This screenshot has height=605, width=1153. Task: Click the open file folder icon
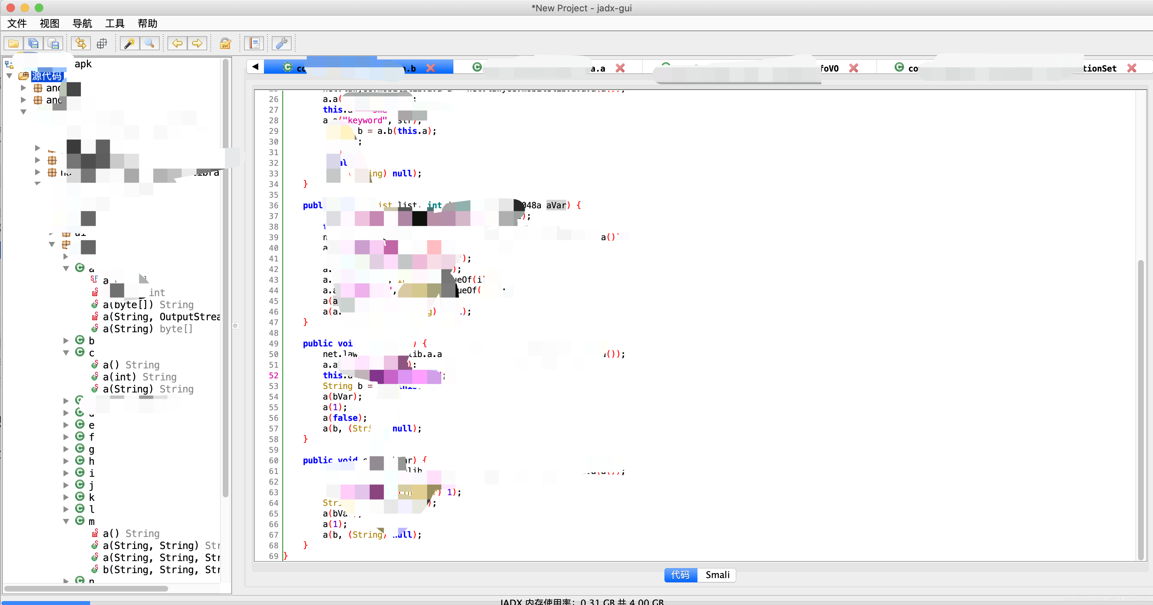pos(13,43)
